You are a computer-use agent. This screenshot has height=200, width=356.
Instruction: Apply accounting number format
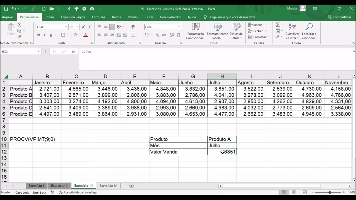[147, 35]
